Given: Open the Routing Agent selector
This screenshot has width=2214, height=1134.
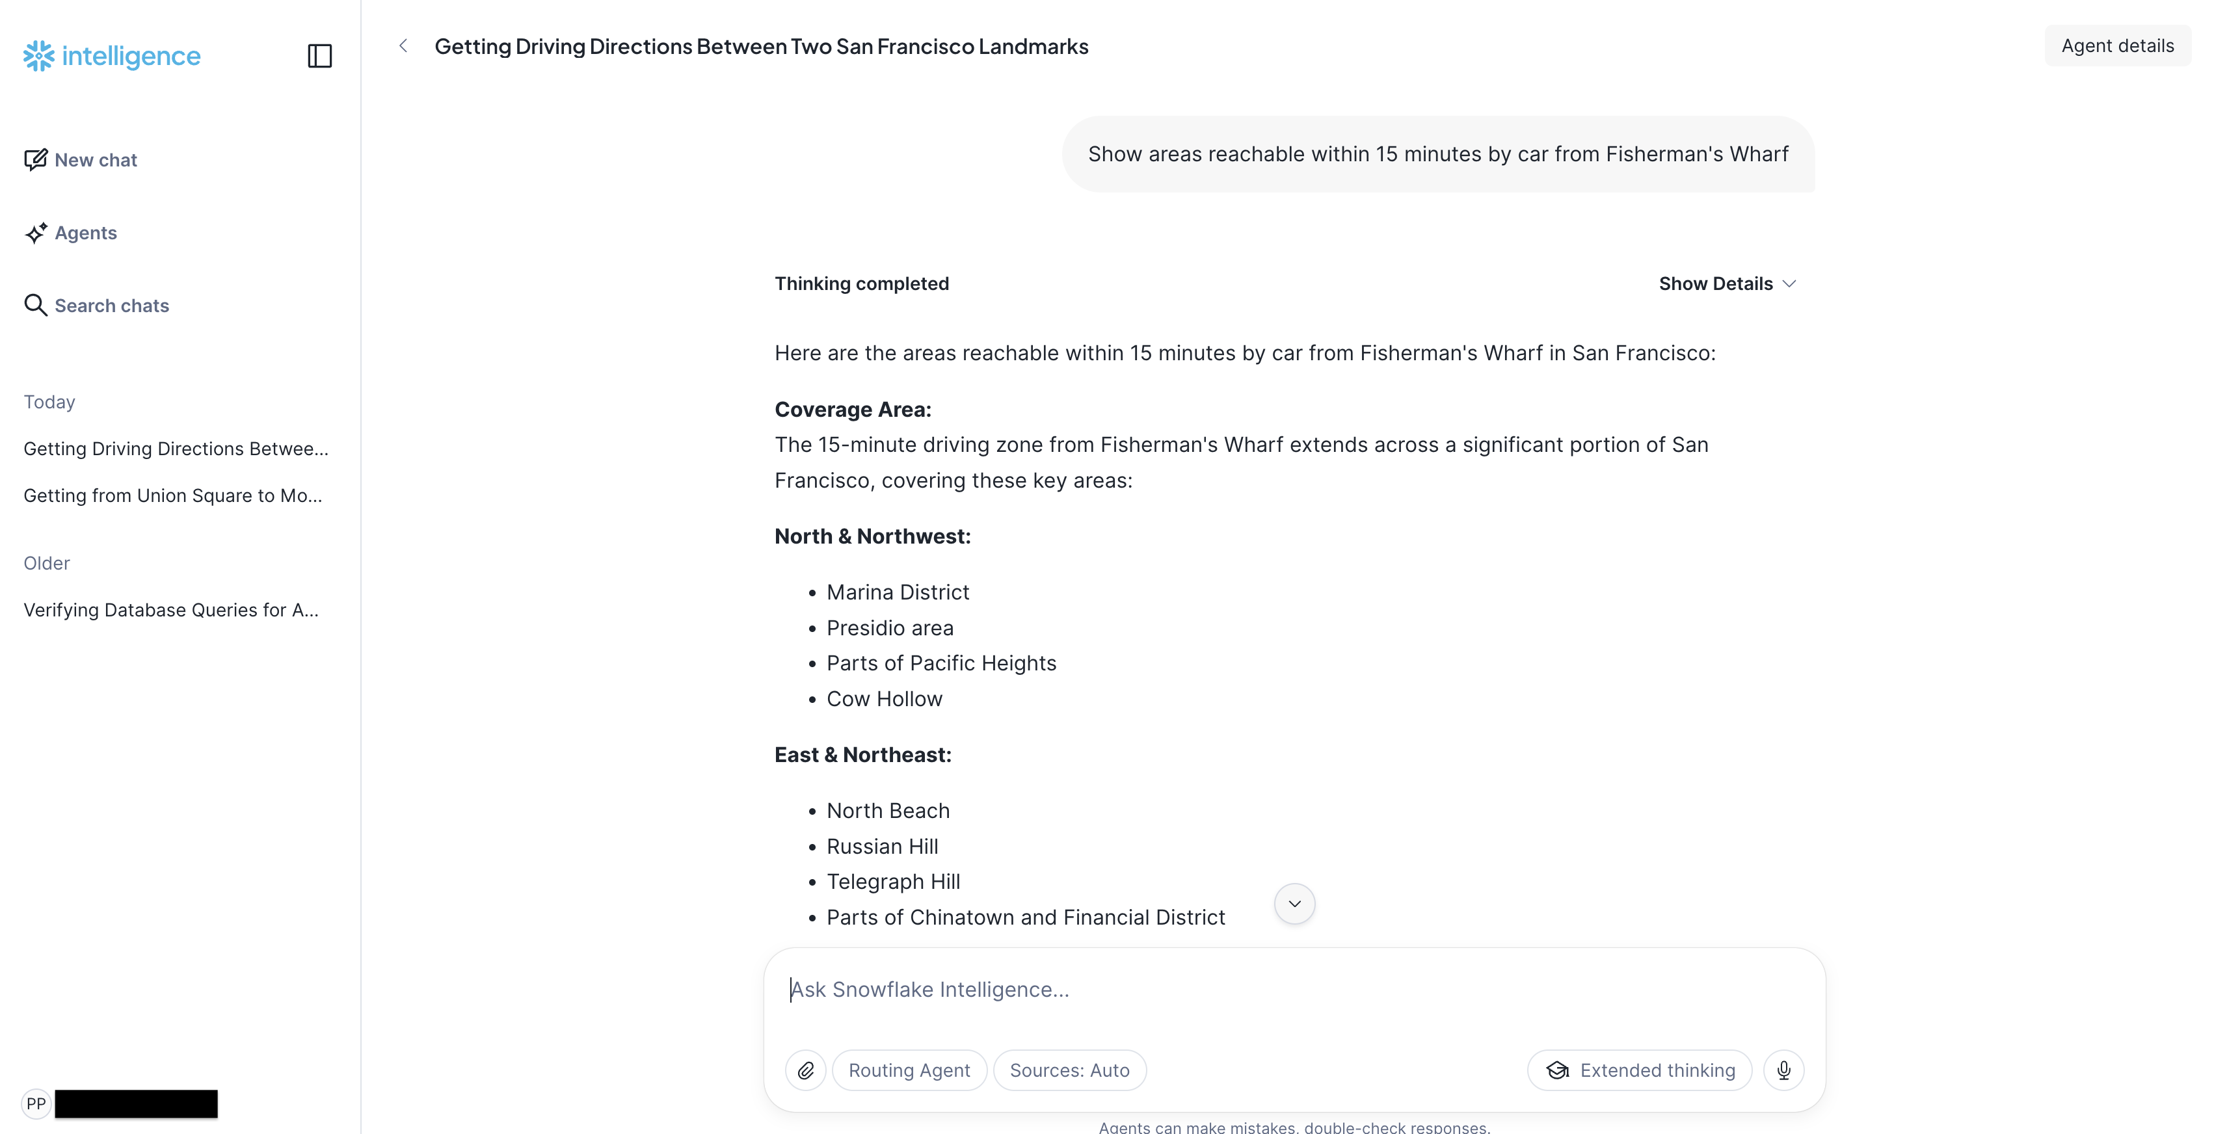Looking at the screenshot, I should point(909,1070).
